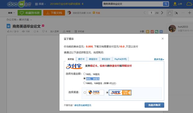Click 充值并购买 button

coord(154,105)
